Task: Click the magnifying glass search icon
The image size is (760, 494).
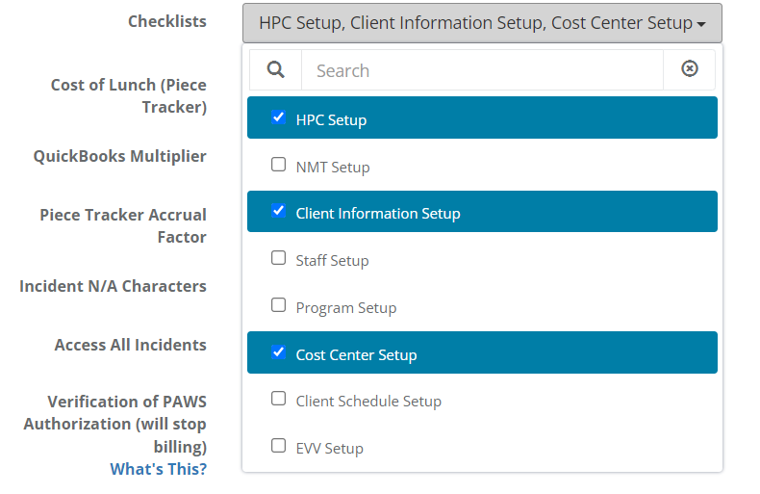Action: (275, 70)
